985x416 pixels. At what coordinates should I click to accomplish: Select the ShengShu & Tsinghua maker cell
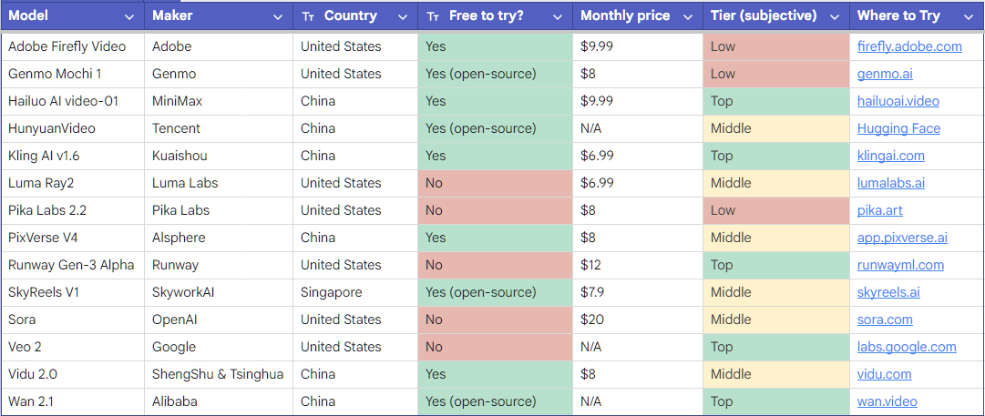click(x=219, y=374)
